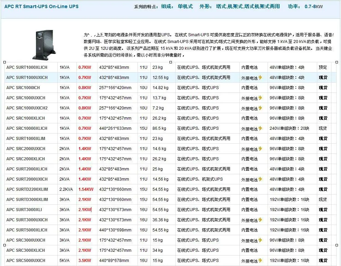The width and height of the screenshot is (341, 266).
Task: Click the table's top-left selection handle
Action: 4,62
